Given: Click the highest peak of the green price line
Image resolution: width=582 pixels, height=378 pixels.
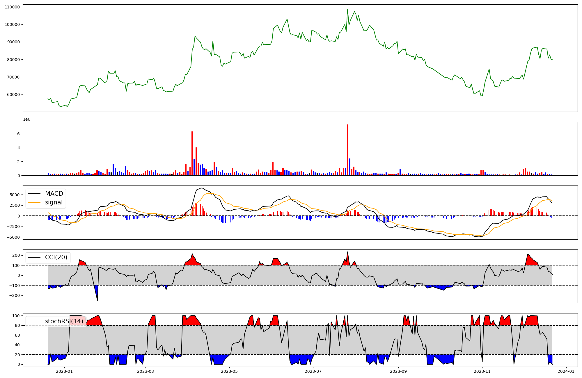Looking at the screenshot, I should (x=347, y=9).
